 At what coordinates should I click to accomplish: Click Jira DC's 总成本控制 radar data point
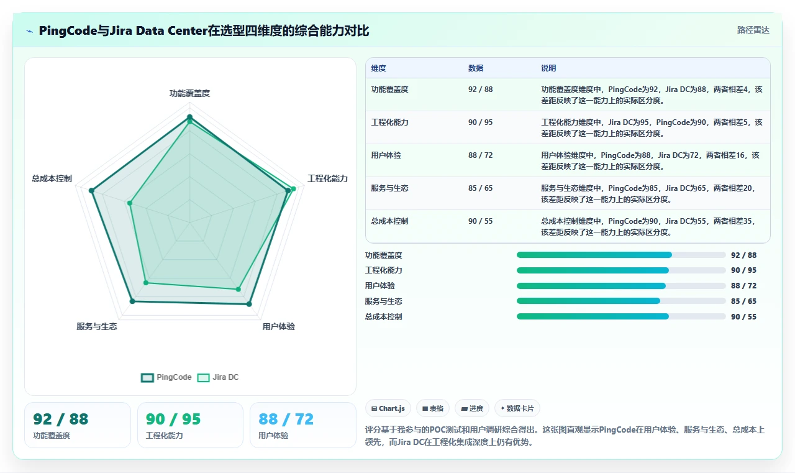[130, 203]
